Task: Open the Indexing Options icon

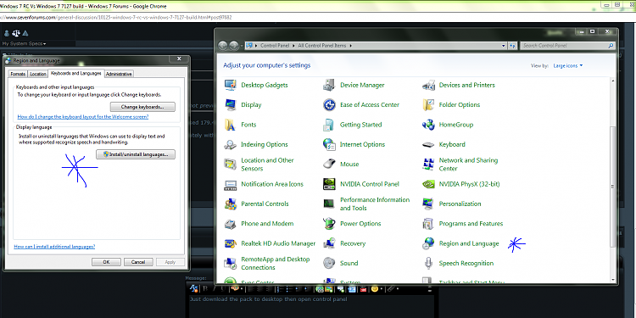Action: (x=231, y=144)
